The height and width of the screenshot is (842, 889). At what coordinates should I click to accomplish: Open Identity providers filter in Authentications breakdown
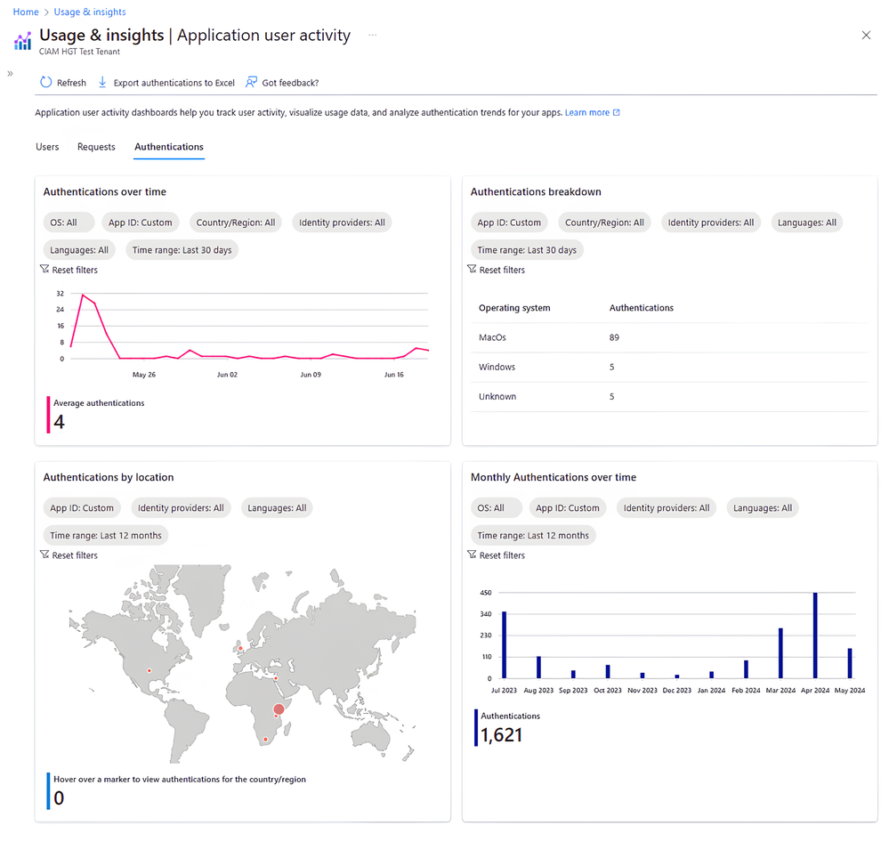coord(711,223)
